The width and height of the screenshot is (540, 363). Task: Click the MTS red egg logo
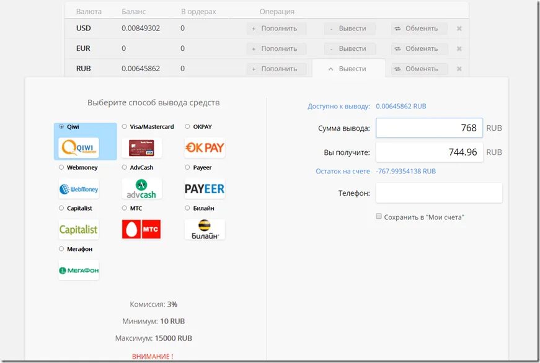coord(141,229)
